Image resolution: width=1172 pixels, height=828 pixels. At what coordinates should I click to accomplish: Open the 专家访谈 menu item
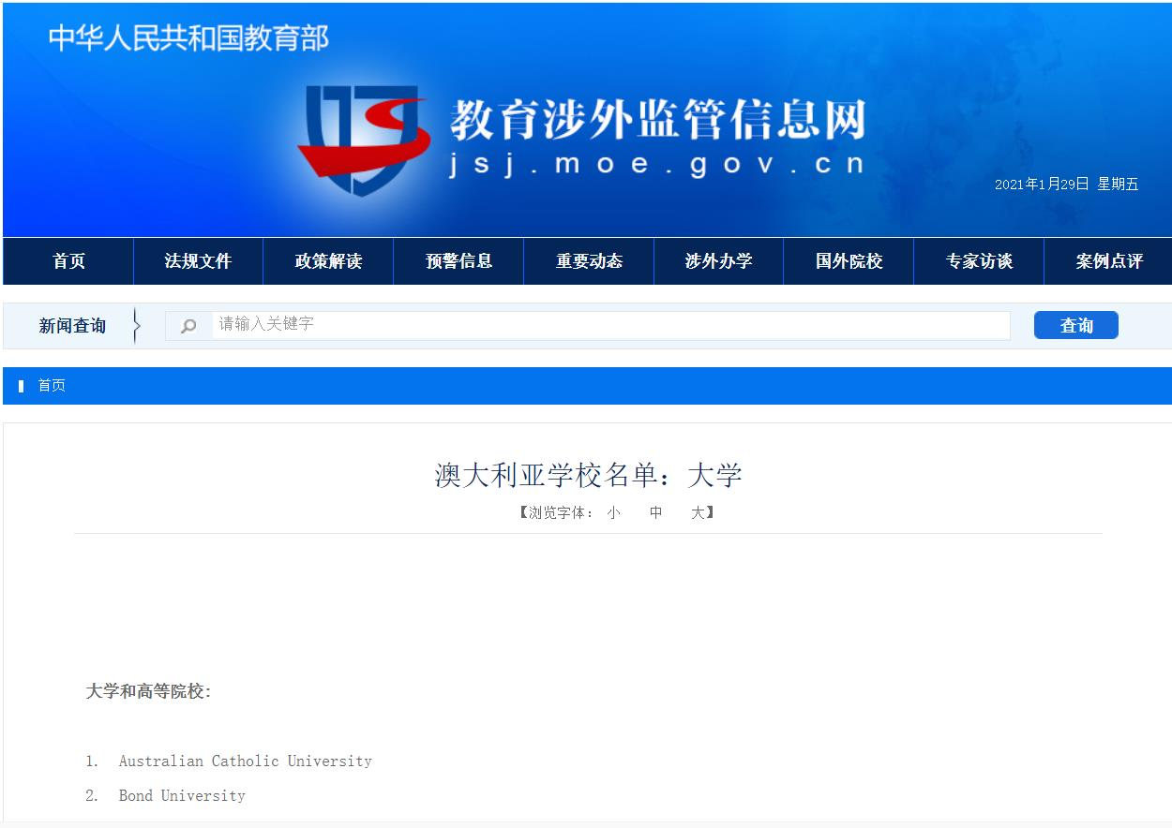pos(979,261)
